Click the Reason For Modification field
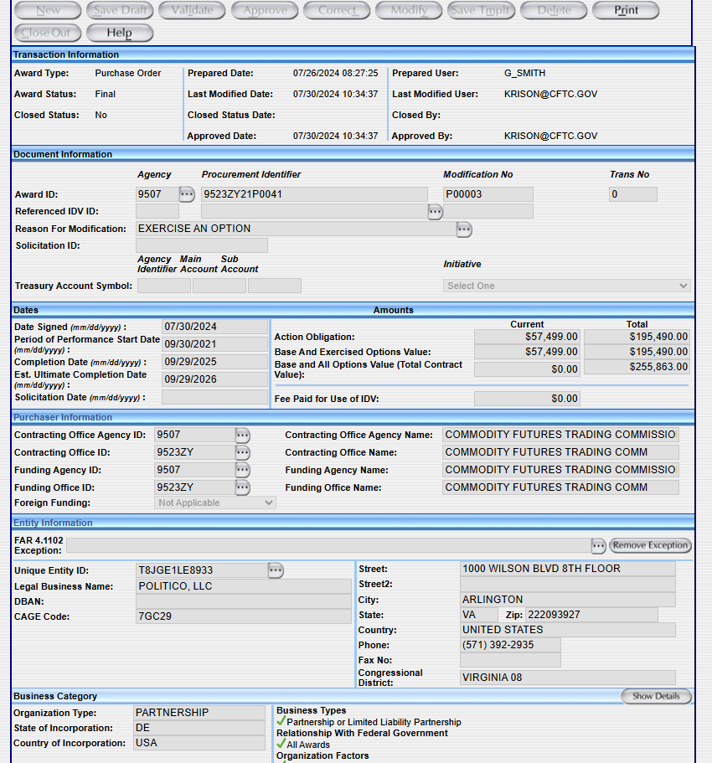Viewport: 712px width, 763px height. coord(297,229)
